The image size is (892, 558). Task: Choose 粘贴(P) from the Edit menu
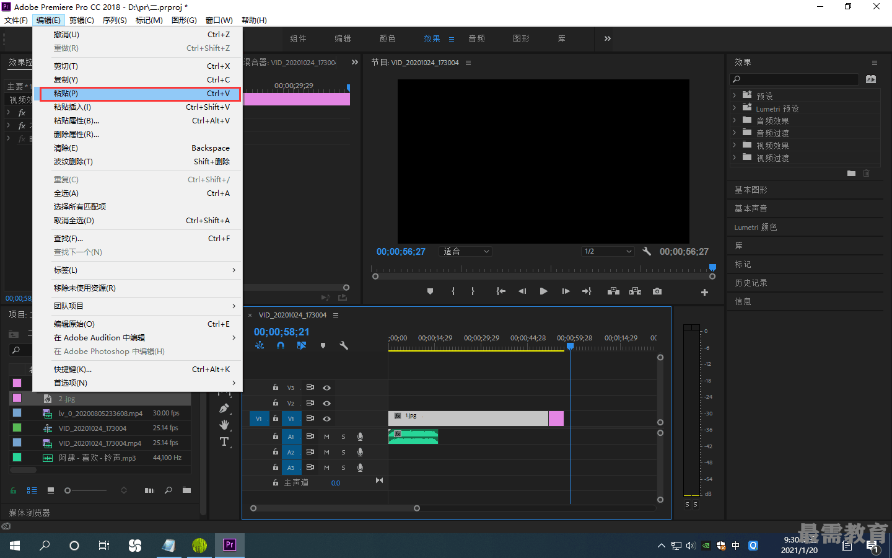[141, 94]
